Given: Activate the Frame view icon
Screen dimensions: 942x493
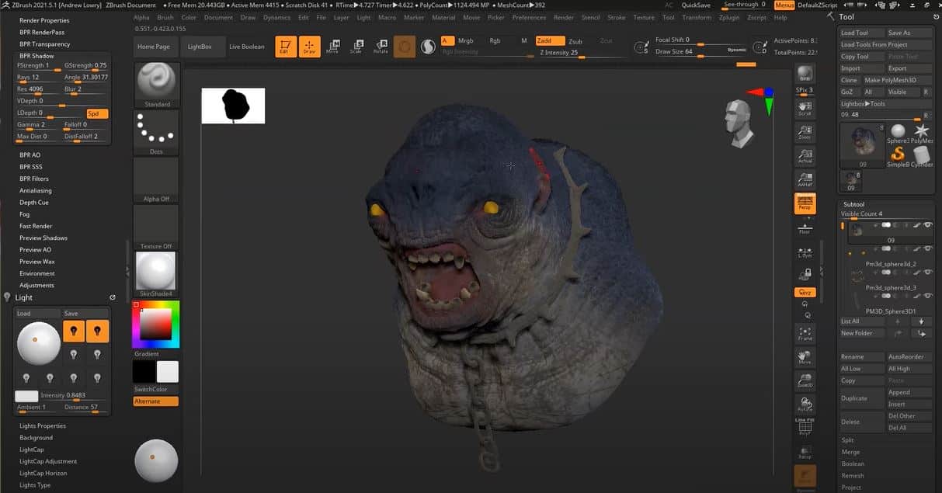Looking at the screenshot, I should point(805,334).
